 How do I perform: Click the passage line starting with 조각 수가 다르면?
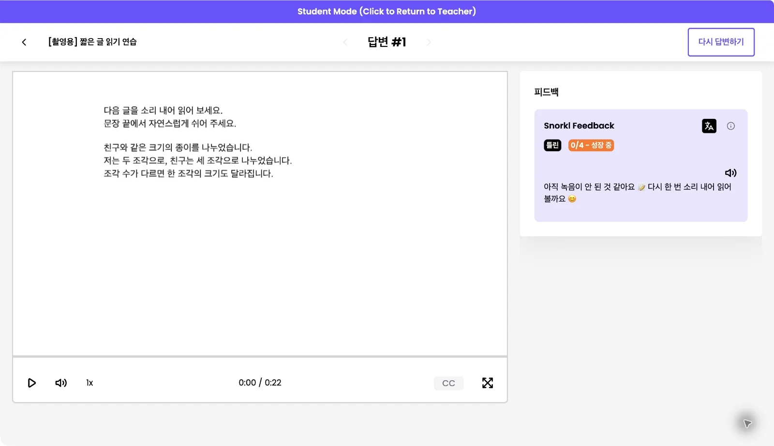point(188,173)
